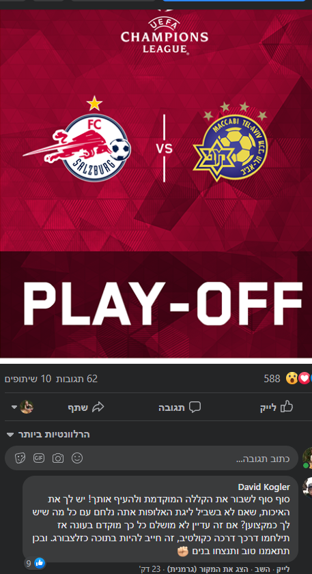Click the heart love reaction icon

(x=304, y=379)
